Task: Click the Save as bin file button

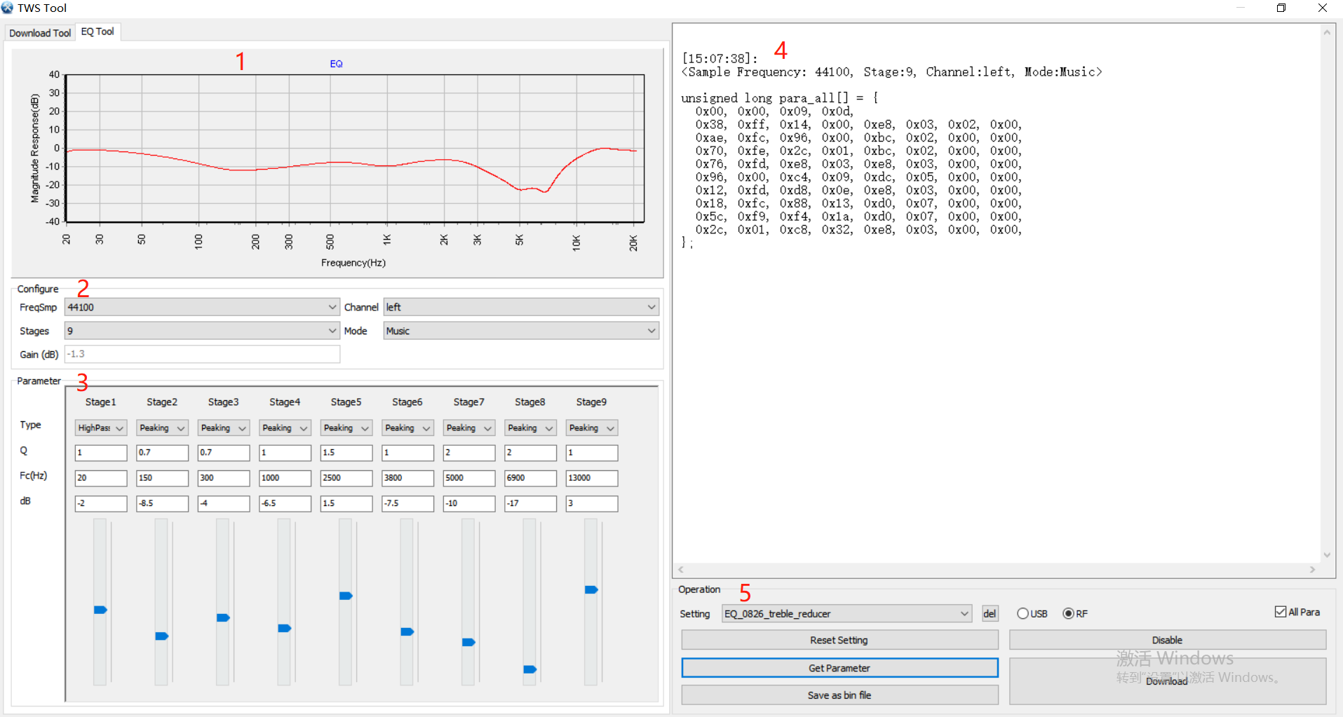Action: (x=839, y=695)
